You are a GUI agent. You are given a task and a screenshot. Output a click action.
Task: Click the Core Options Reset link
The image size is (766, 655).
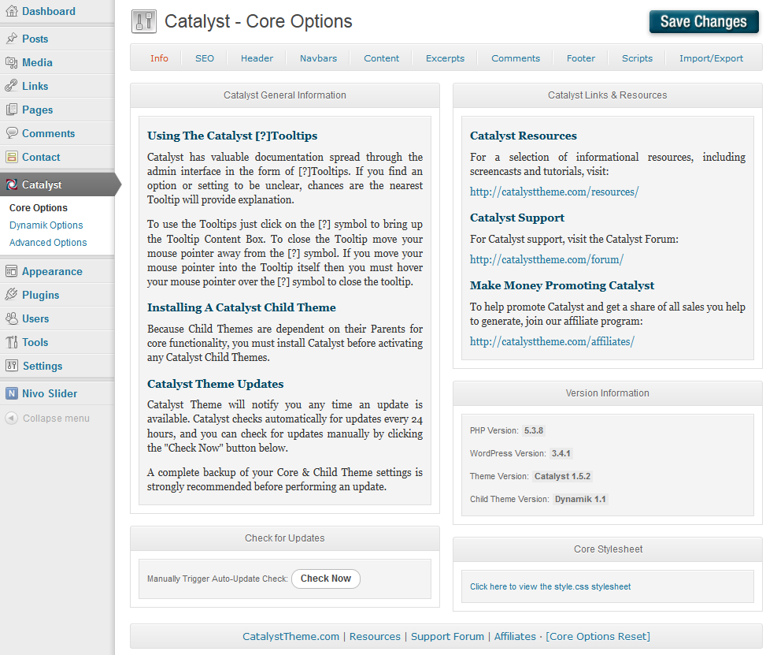598,636
